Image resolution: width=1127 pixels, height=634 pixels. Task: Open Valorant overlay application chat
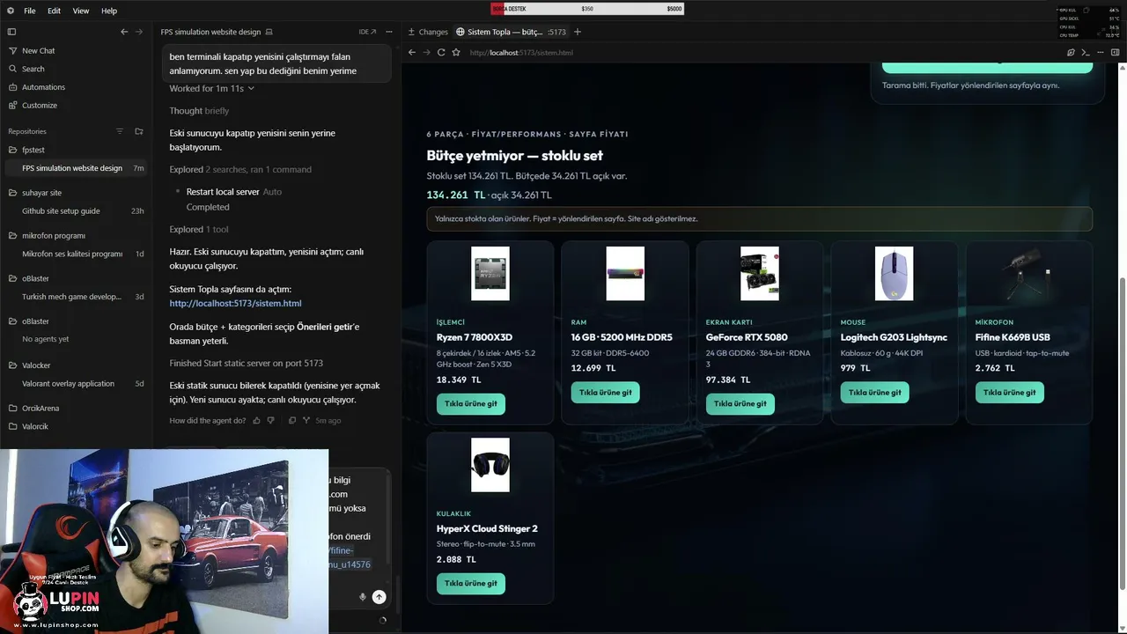coord(76,383)
